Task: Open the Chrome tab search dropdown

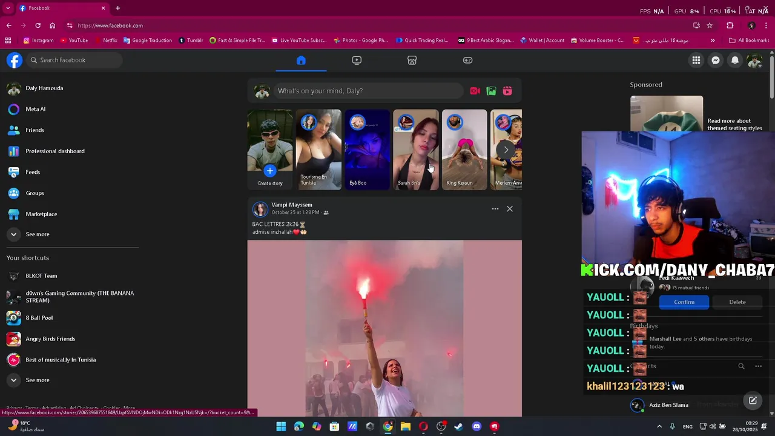Action: (x=8, y=8)
